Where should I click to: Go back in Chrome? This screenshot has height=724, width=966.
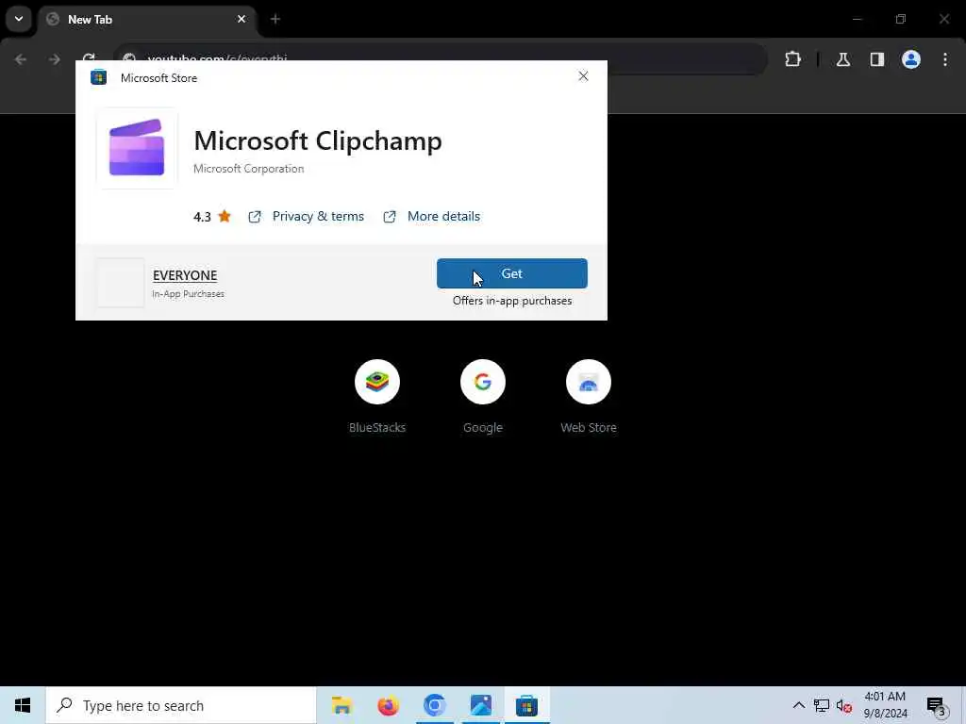(x=21, y=59)
